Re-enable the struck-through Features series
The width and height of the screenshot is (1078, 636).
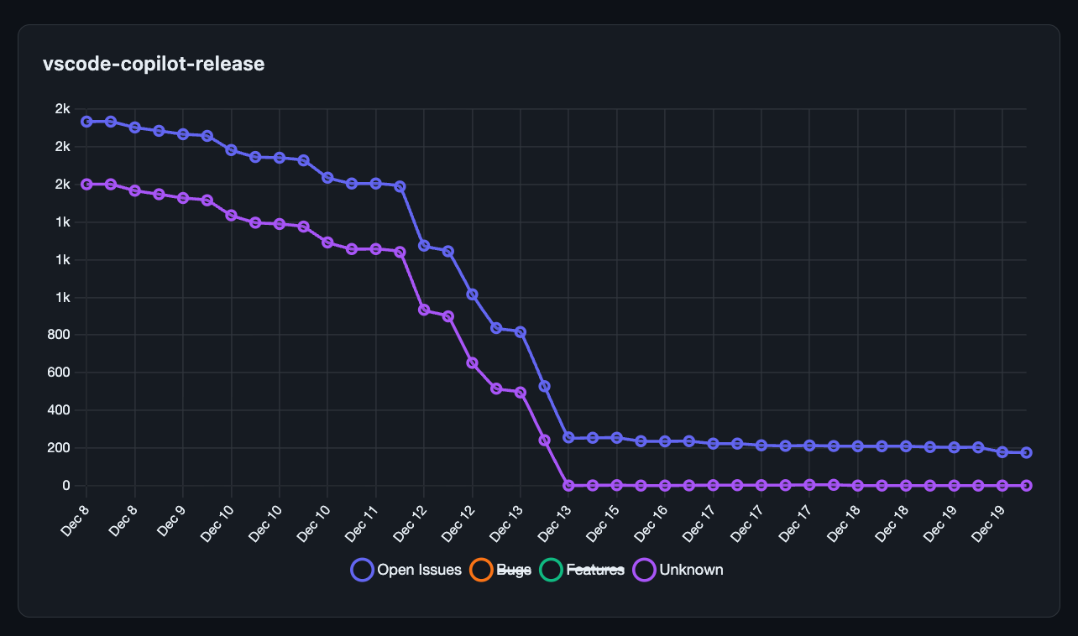(x=597, y=569)
